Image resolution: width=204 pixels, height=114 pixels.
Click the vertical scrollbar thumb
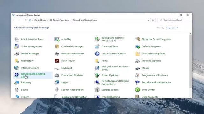pyautogui.click(x=191, y=61)
